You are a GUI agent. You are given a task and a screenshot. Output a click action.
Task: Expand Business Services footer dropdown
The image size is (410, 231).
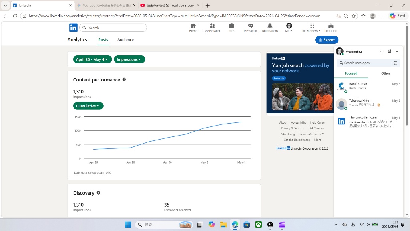pyautogui.click(x=311, y=134)
